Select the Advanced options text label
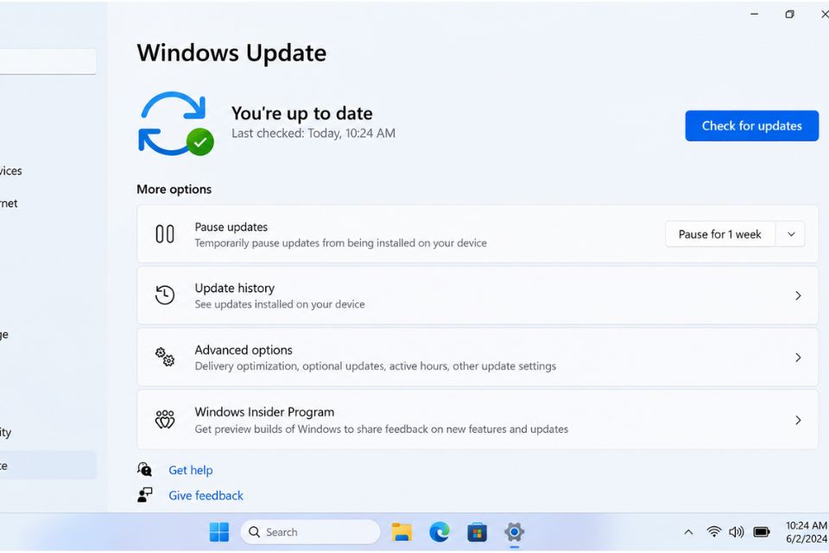The image size is (829, 553). (244, 350)
